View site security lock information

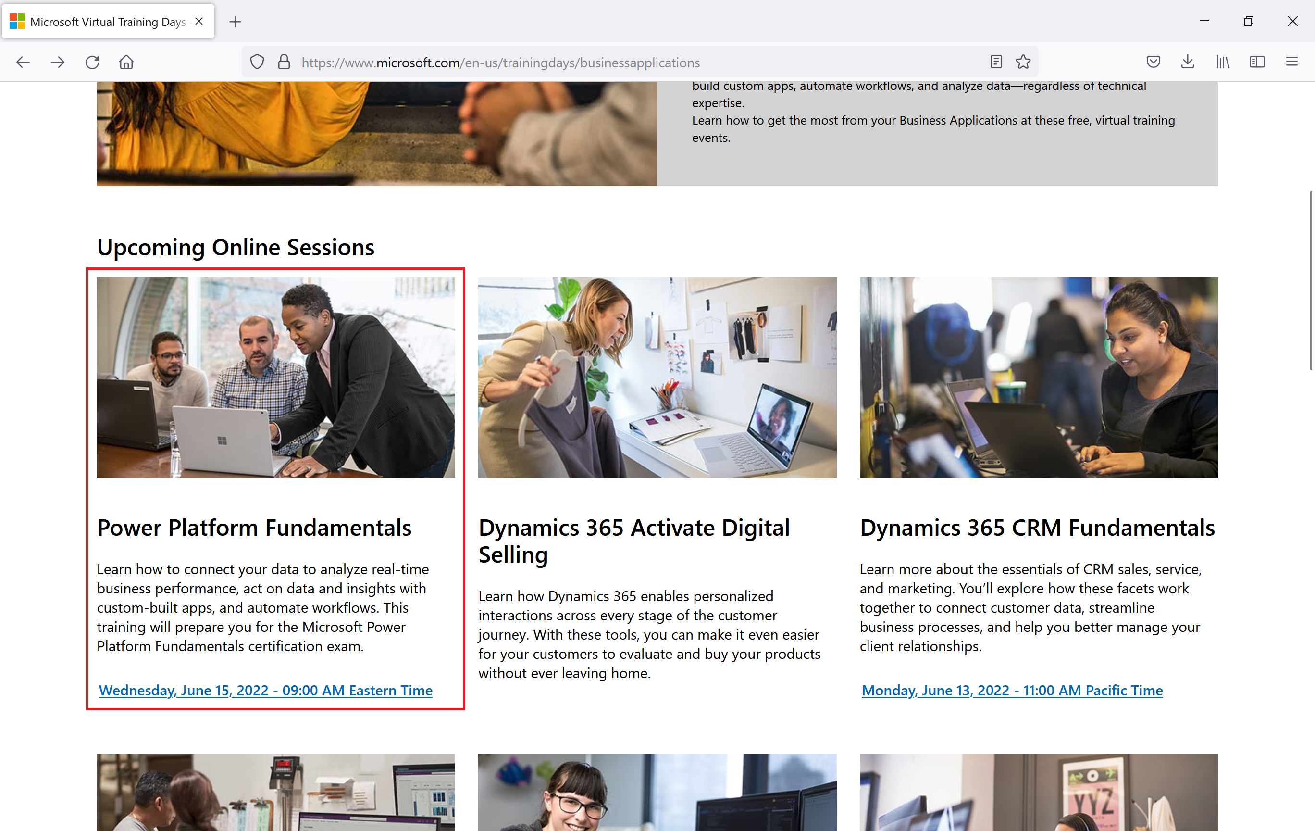pyautogui.click(x=284, y=63)
